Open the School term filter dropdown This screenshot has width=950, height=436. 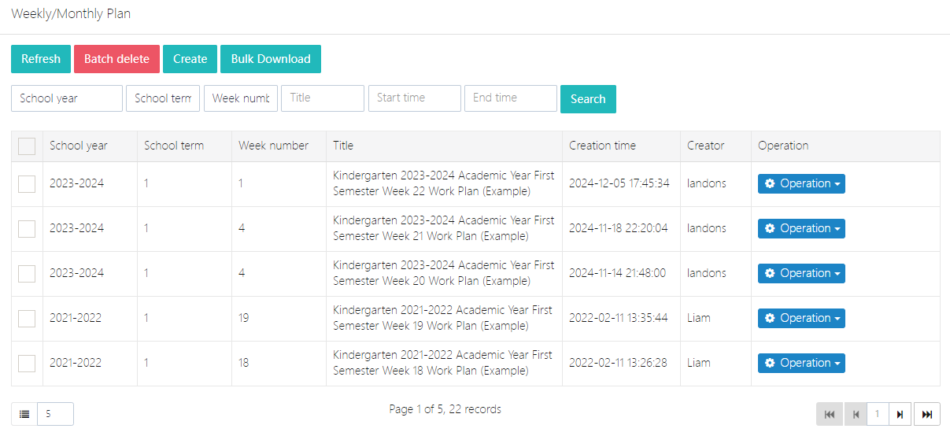(163, 98)
